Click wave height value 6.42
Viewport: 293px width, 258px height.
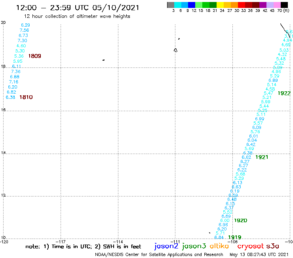[251, 144]
